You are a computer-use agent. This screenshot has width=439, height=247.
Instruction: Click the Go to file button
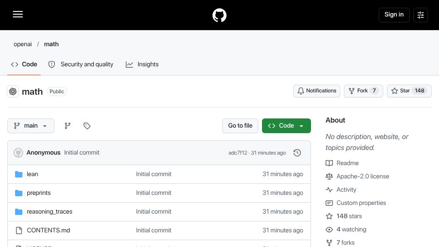[x=240, y=126]
